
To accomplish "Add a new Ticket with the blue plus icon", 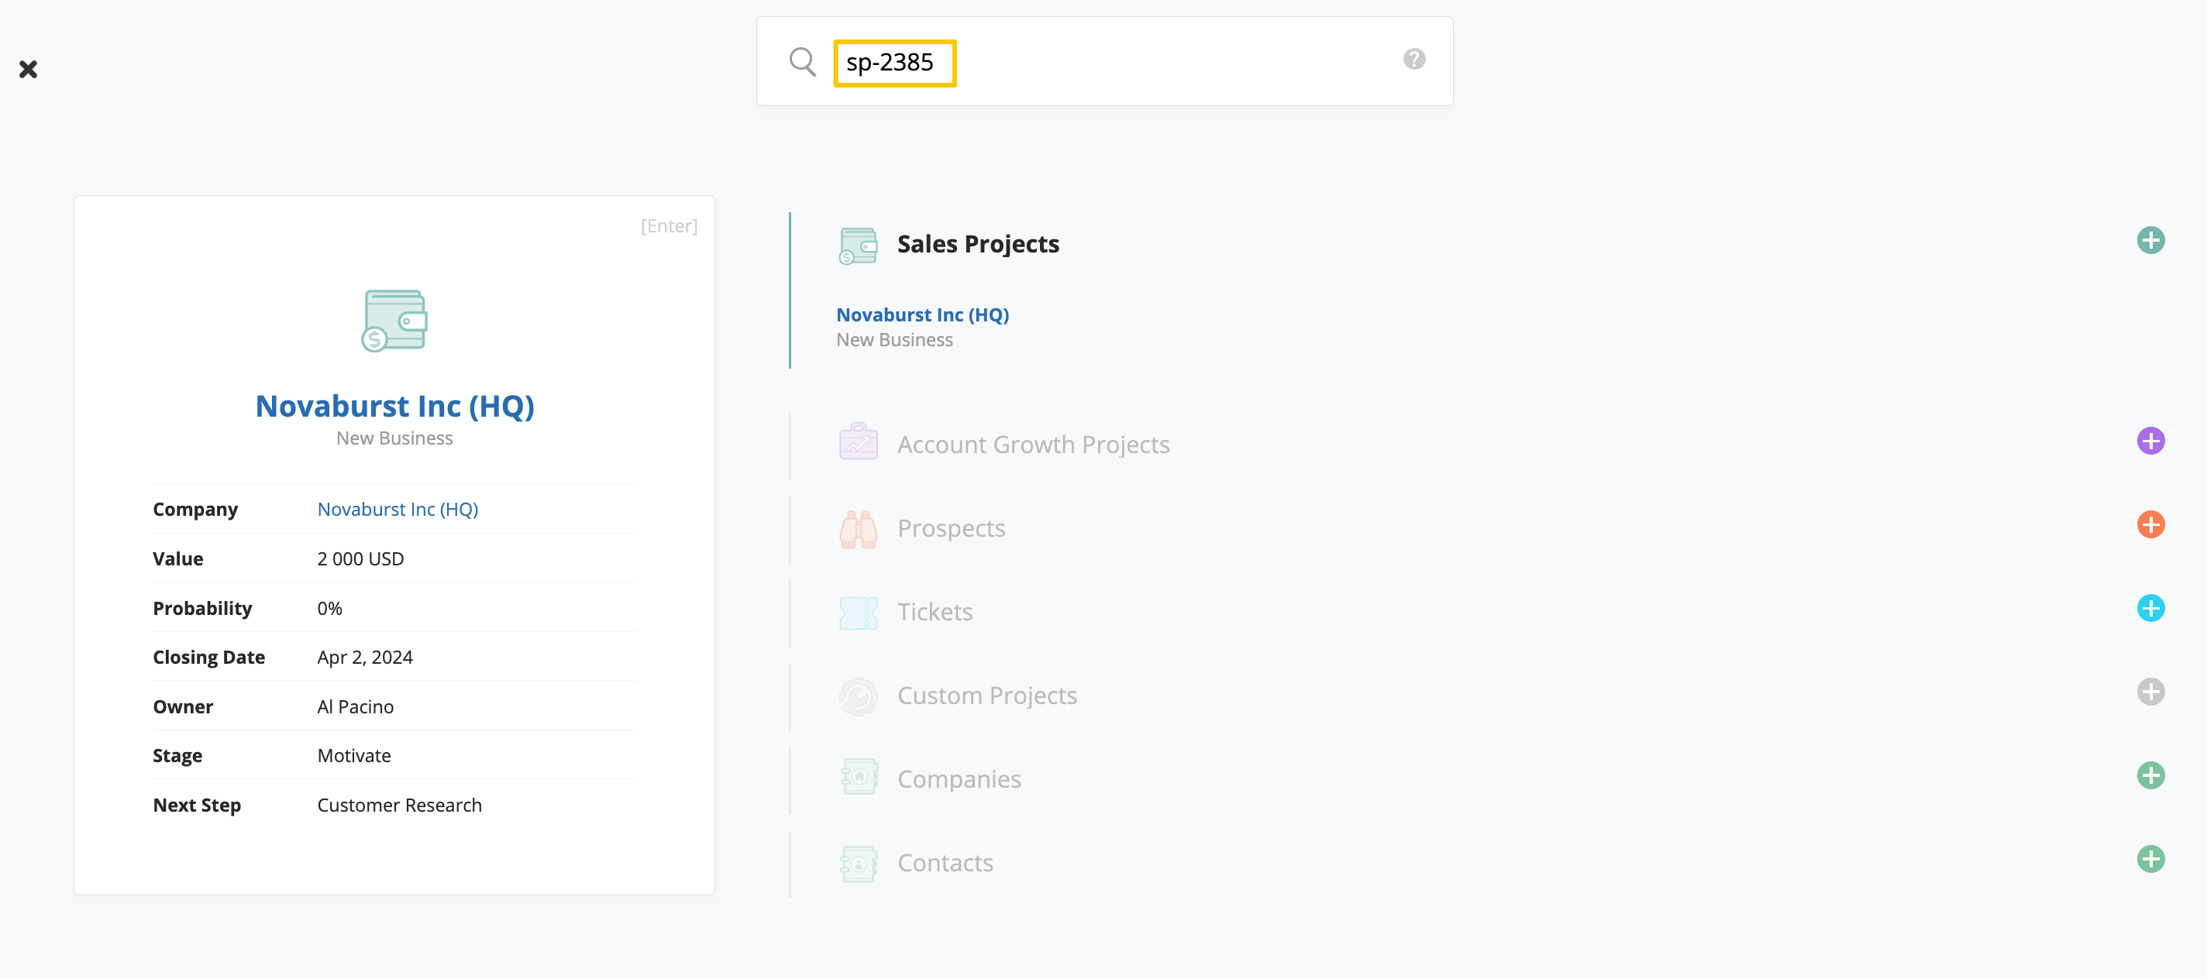I will pyautogui.click(x=2150, y=608).
